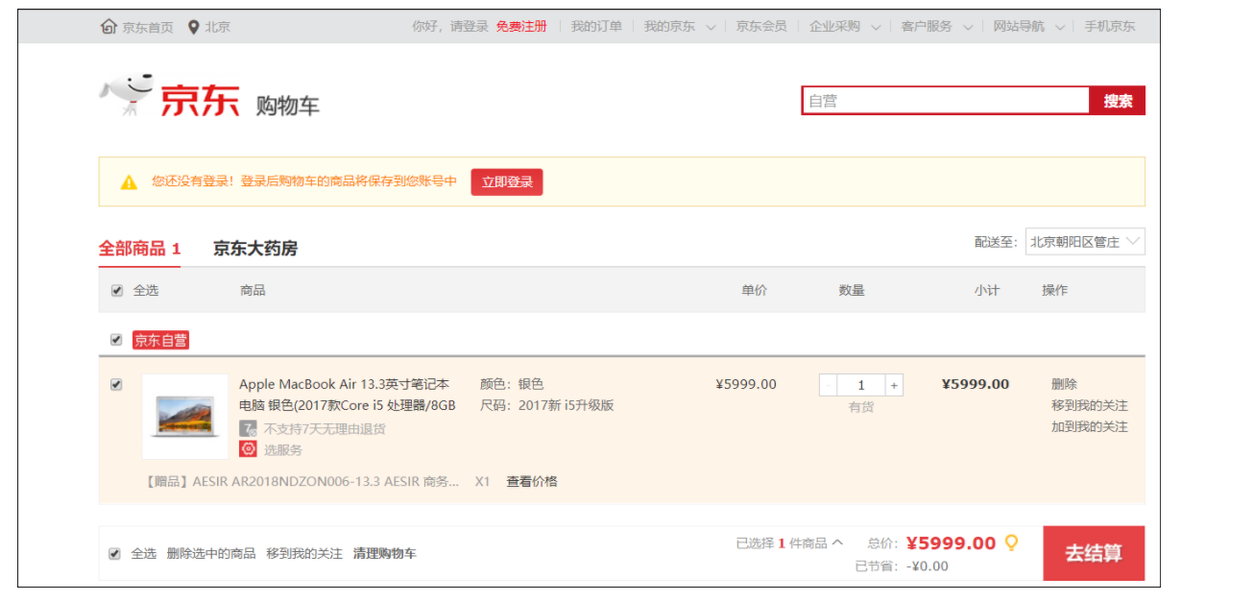The width and height of the screenshot is (1253, 602).
Task: Click the 7-day no-return policy icon
Action: tap(249, 428)
